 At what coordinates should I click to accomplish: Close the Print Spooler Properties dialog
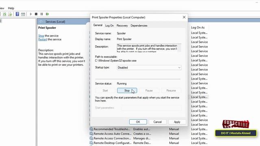point(184,17)
